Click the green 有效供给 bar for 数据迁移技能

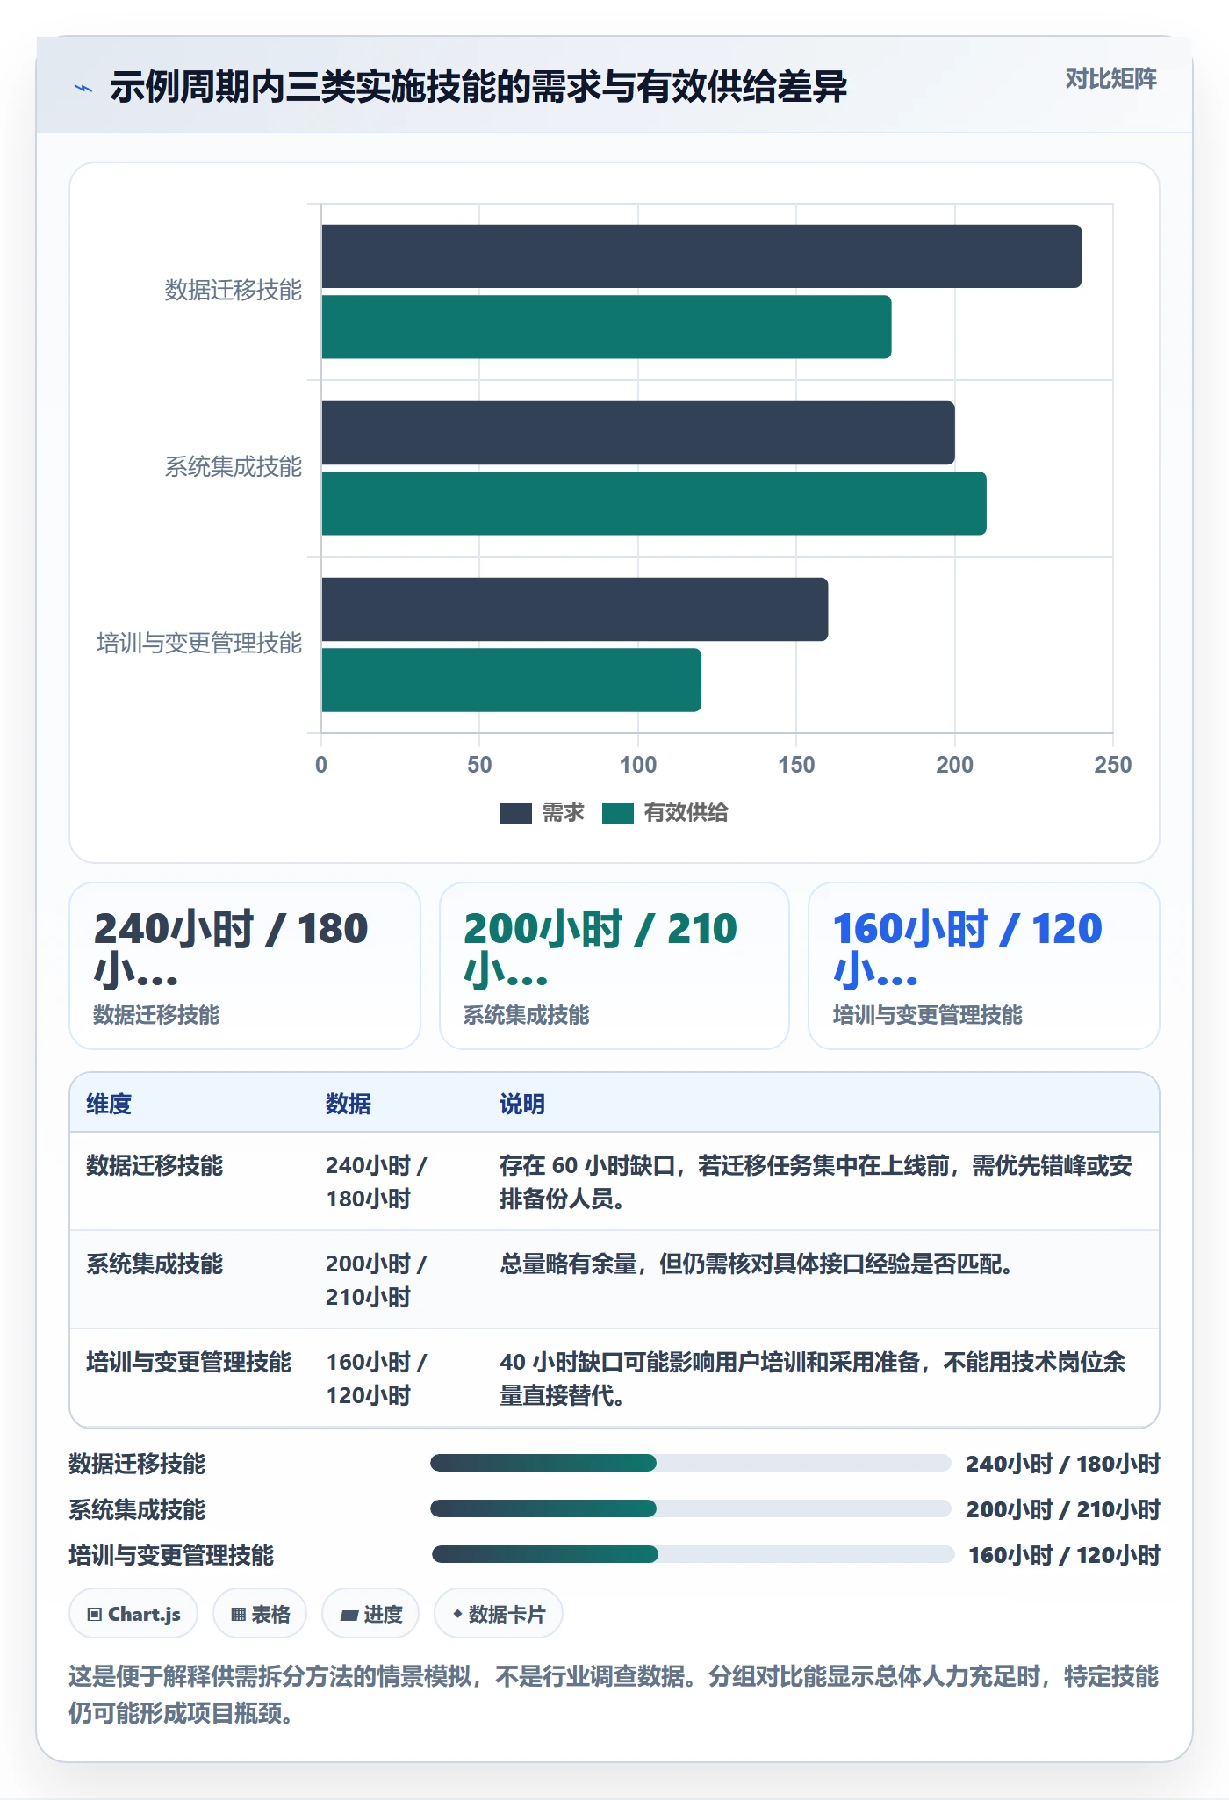[607, 327]
